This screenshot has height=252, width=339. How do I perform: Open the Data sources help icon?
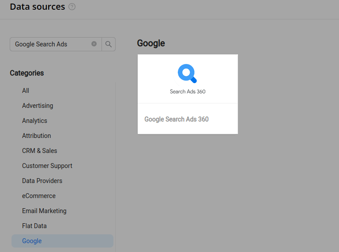tap(72, 7)
